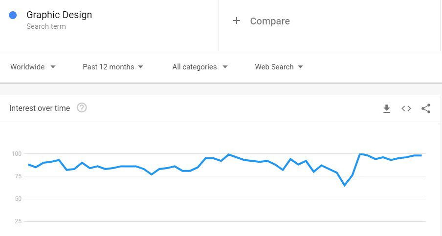This screenshot has height=236, width=442.
Task: Click the last data point of trend line
Action: click(x=421, y=155)
